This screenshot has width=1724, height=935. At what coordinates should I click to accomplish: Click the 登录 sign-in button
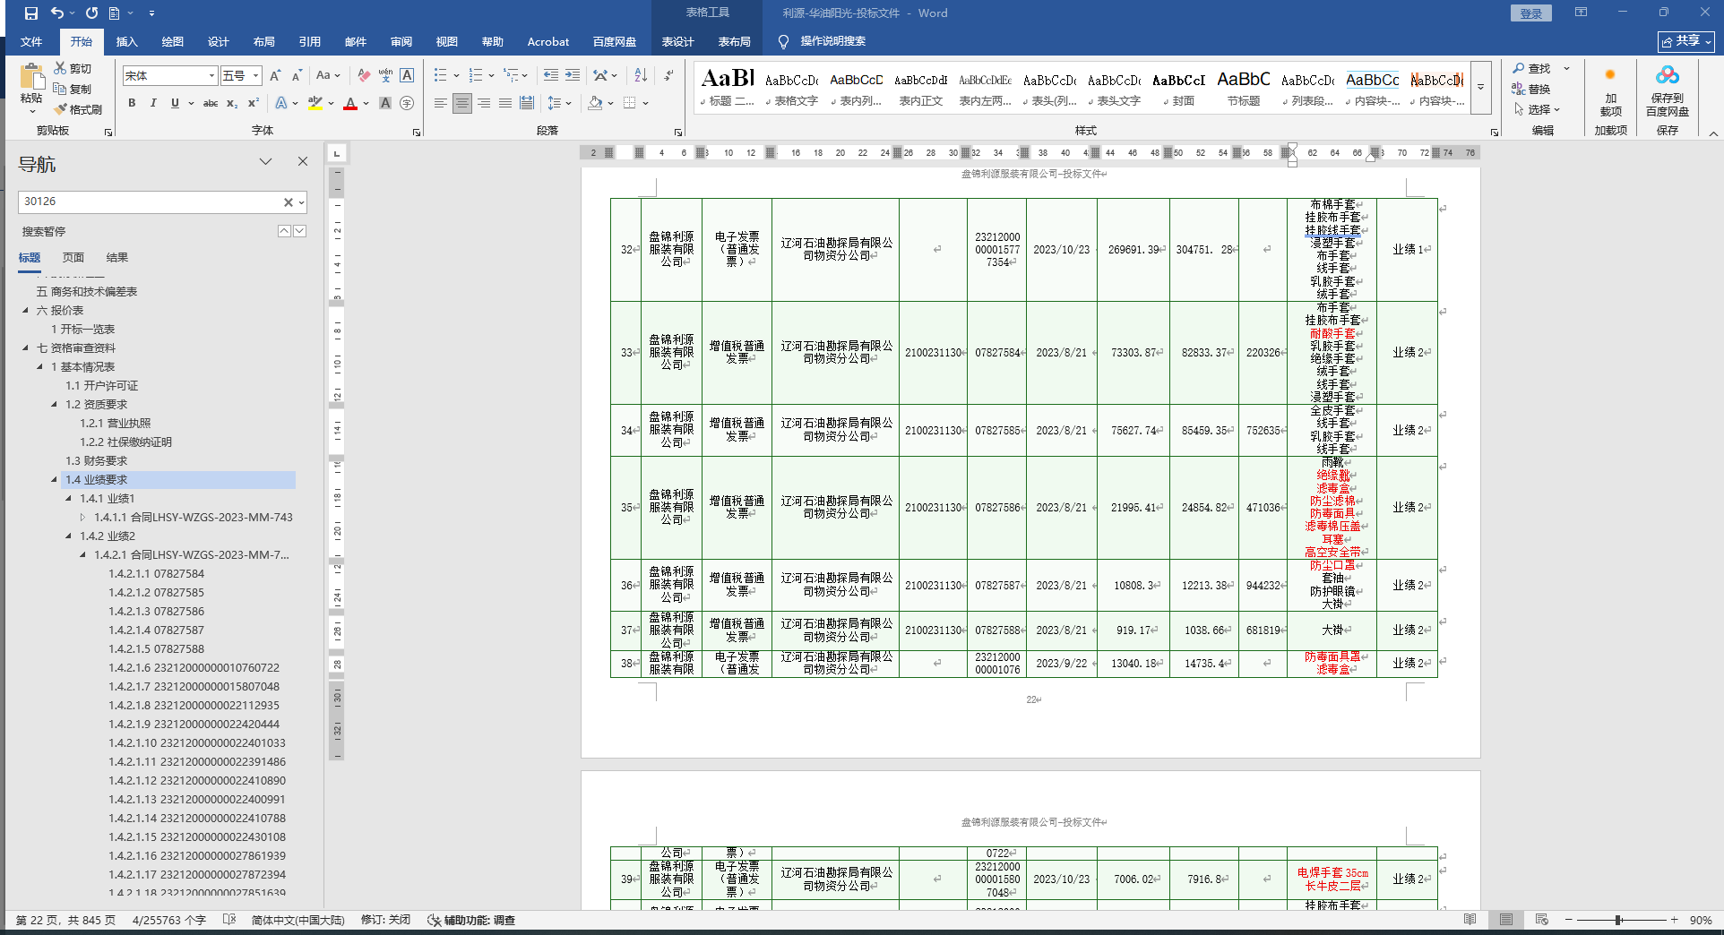[1531, 13]
